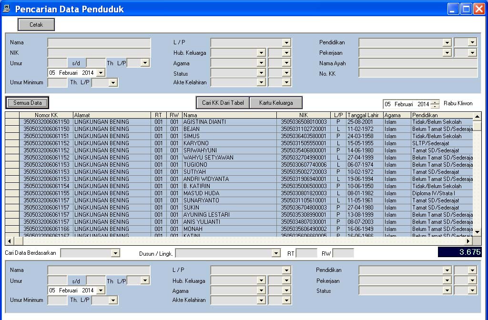Screen dimensions: 488x320
Task: Click name cell SUTIYAH
Action: point(229,172)
